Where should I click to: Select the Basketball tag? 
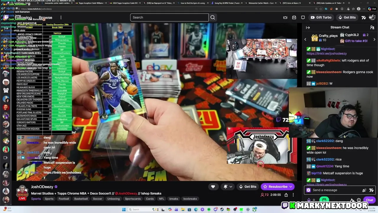click(81, 199)
